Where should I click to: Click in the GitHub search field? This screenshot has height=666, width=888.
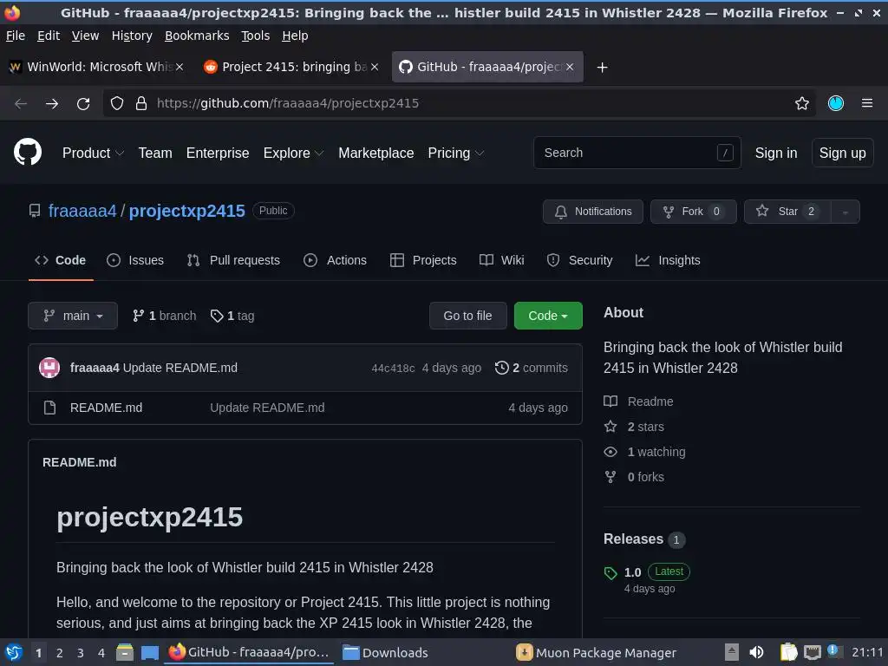coord(637,153)
